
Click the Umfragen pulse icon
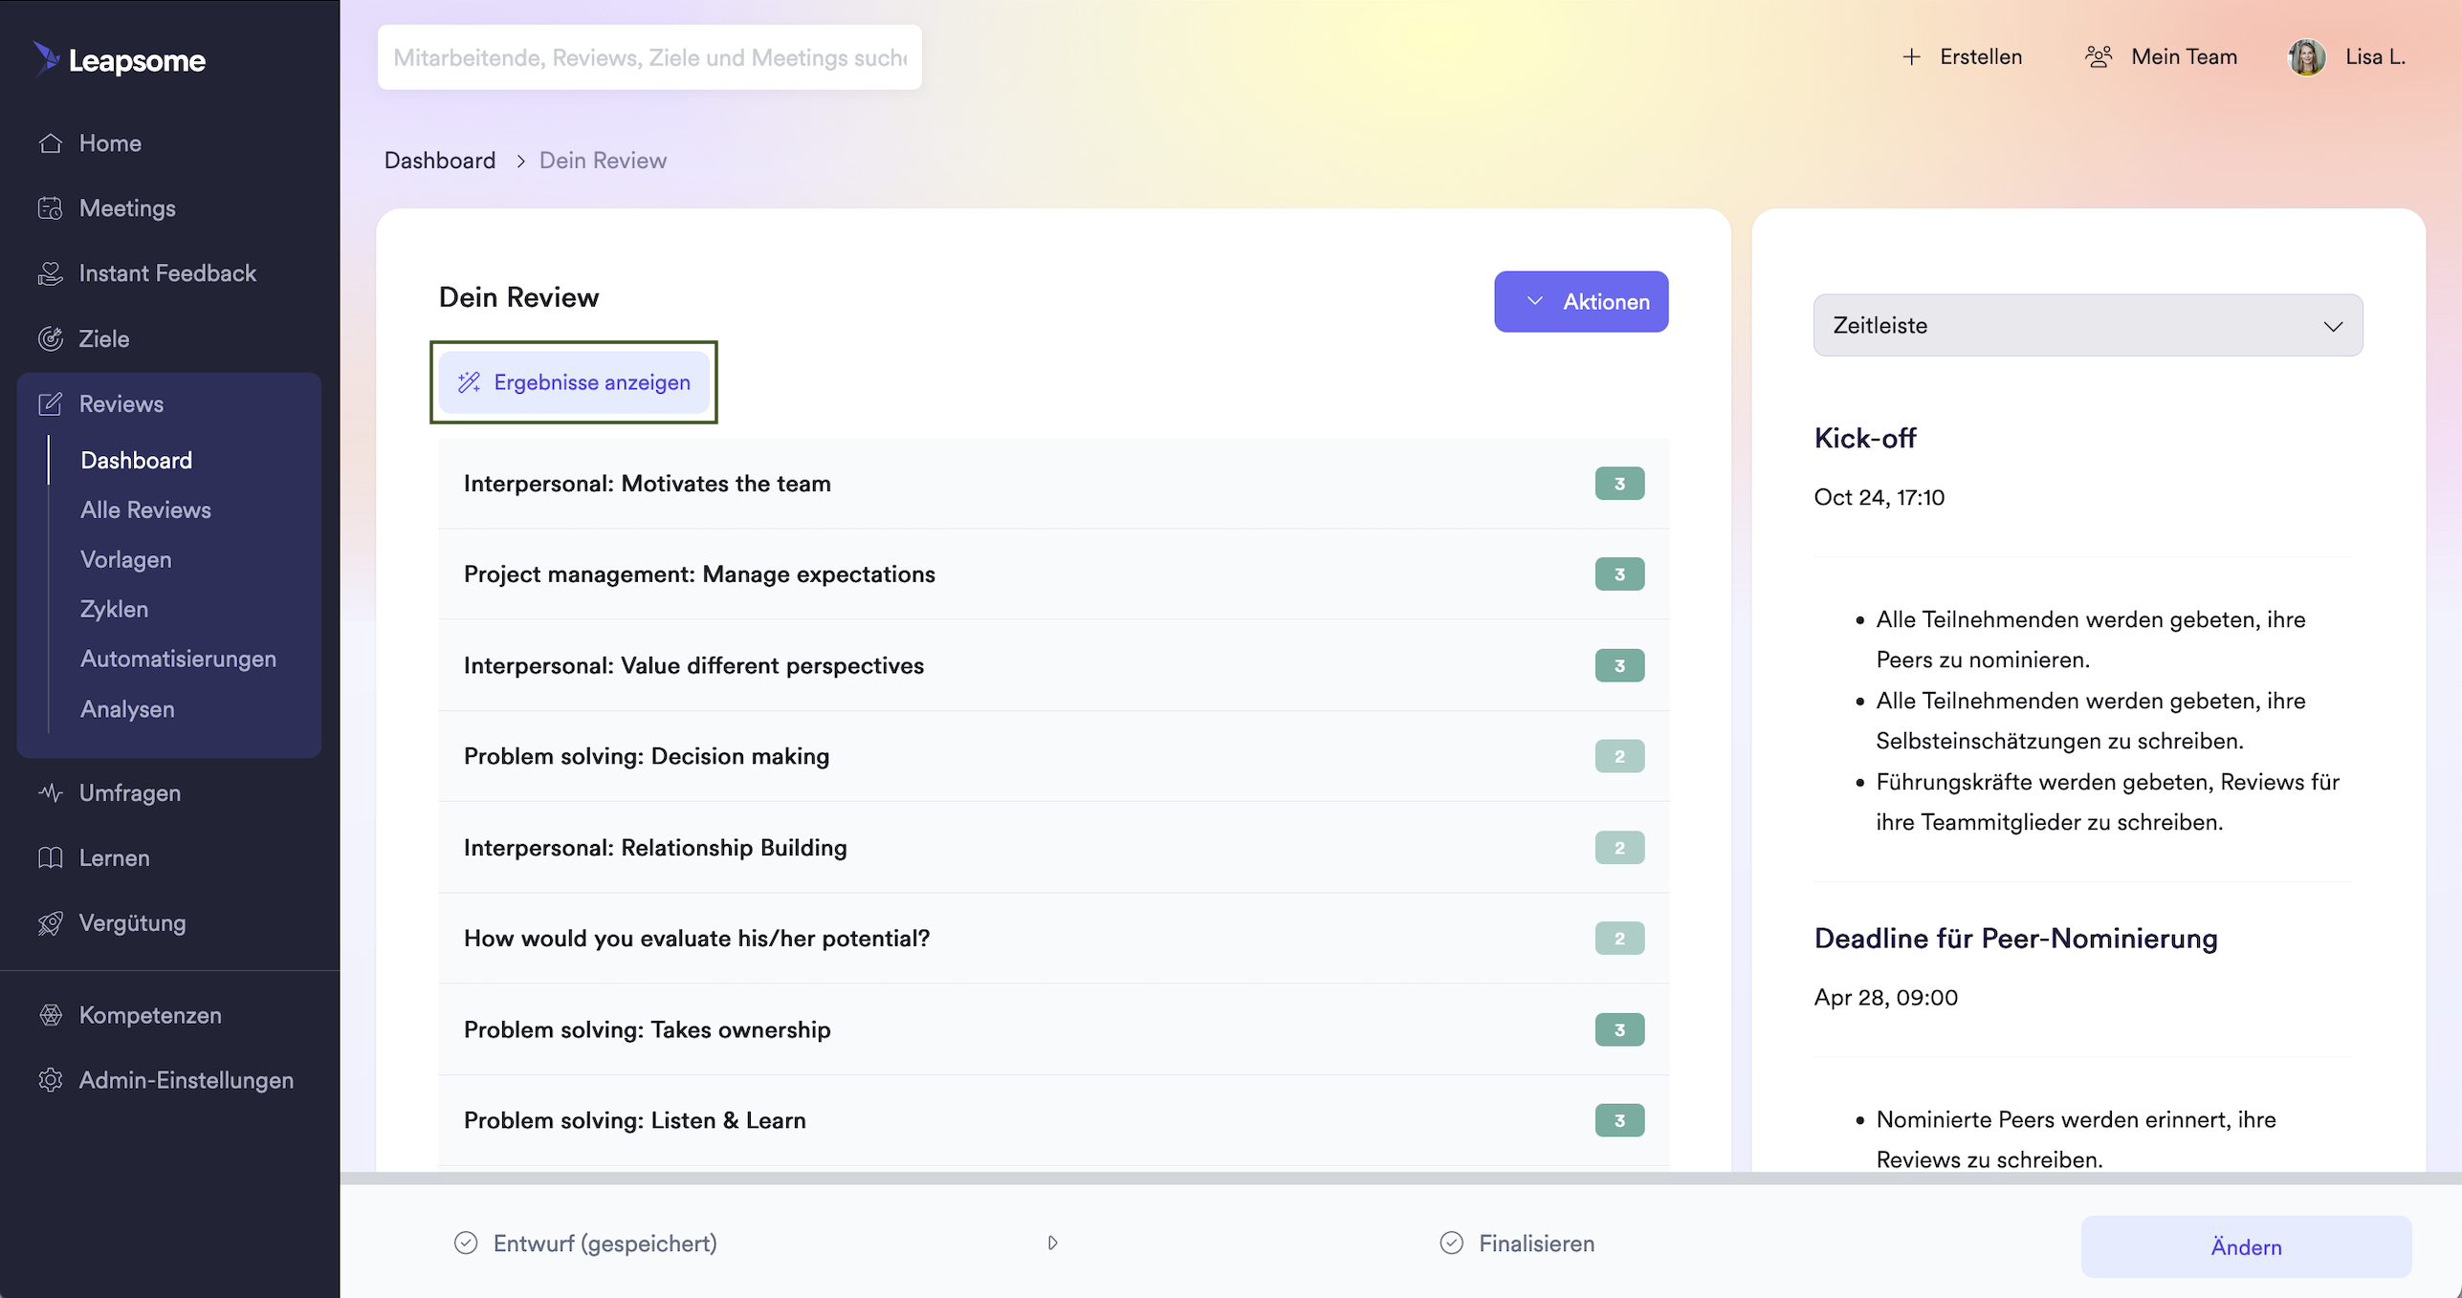(x=51, y=792)
